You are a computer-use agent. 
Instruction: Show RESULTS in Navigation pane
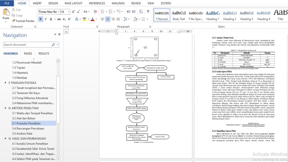[44, 54]
